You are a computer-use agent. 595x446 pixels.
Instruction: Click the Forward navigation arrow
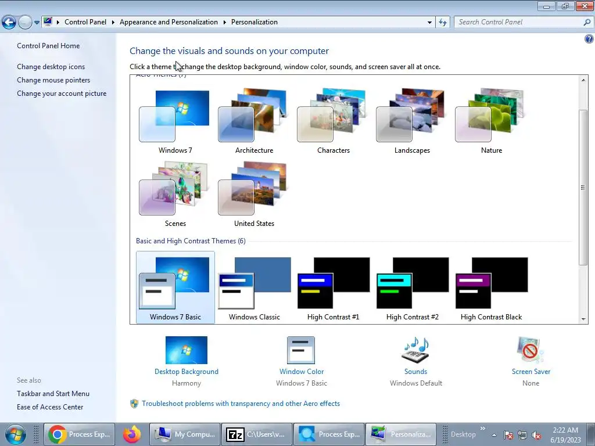pos(25,23)
